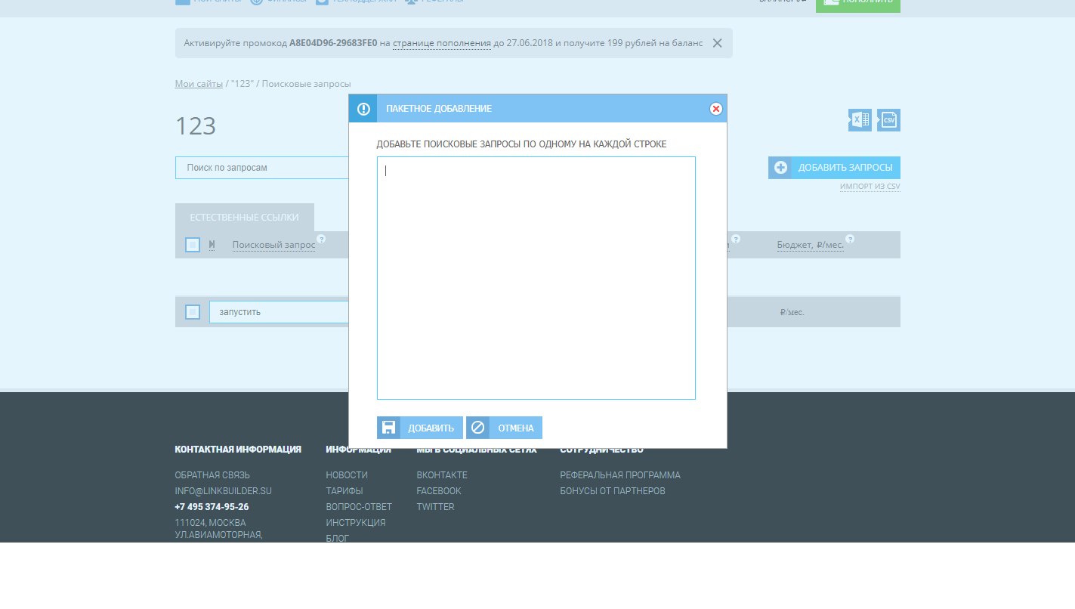Close the Пакетное добавление dialog

716,109
